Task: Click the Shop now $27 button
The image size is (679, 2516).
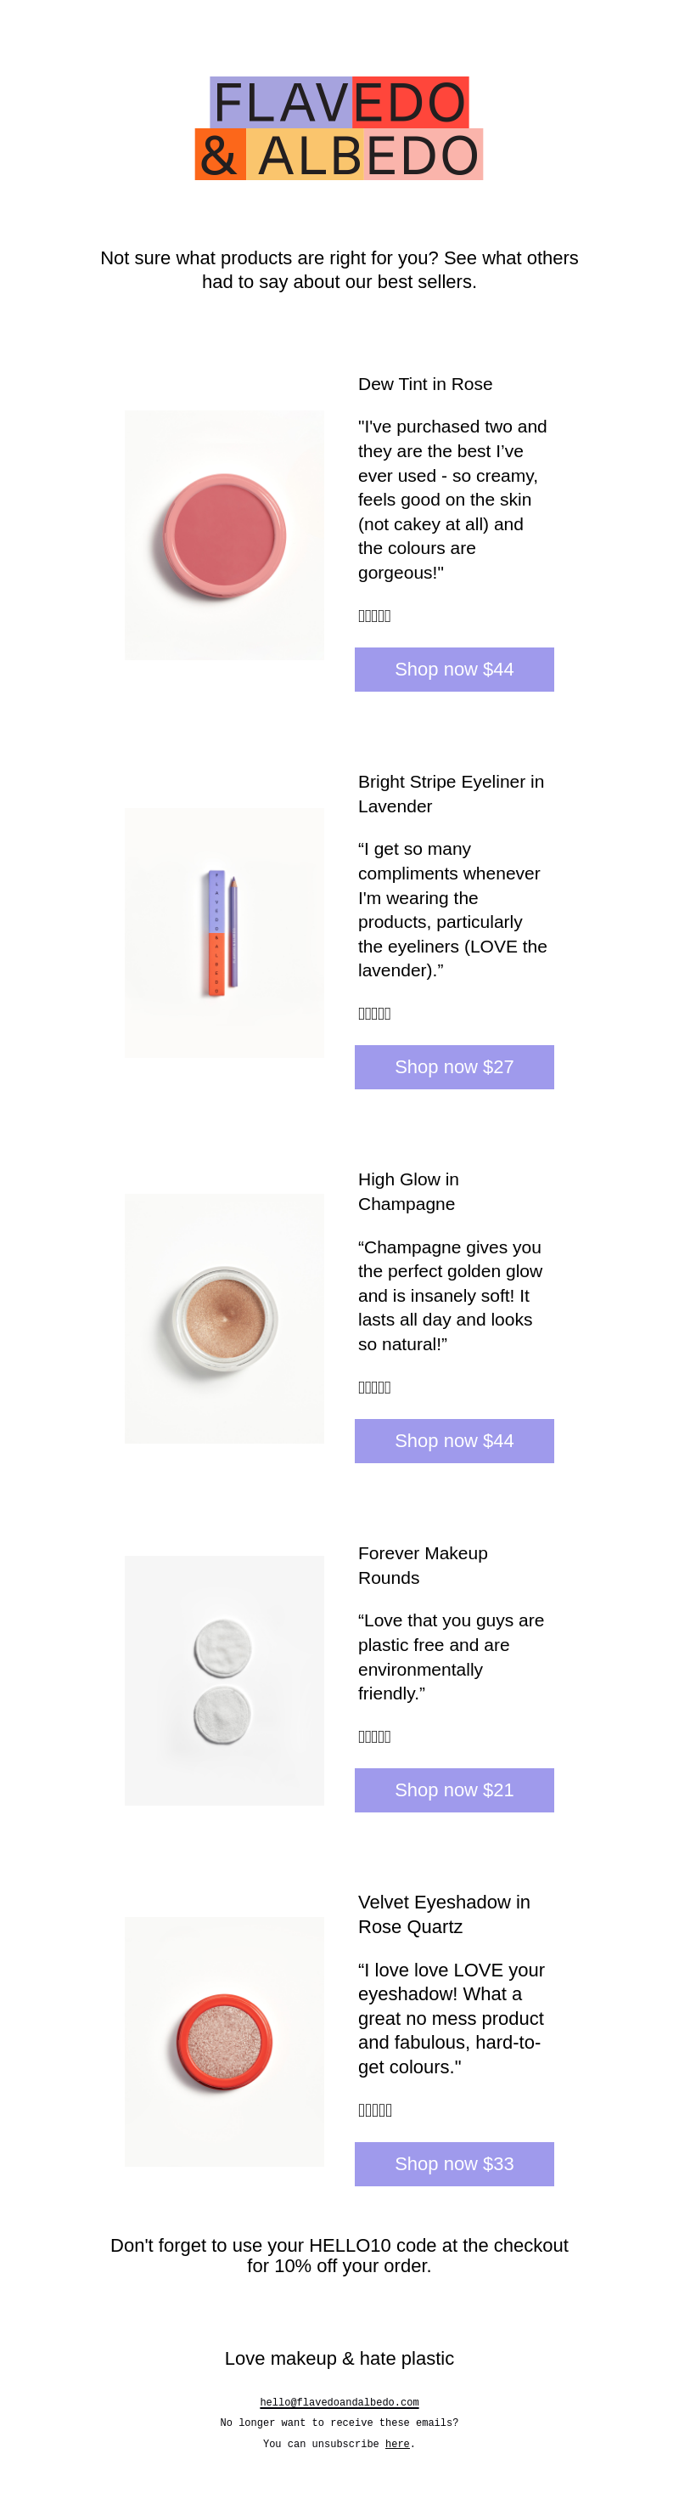Action: (x=453, y=1066)
